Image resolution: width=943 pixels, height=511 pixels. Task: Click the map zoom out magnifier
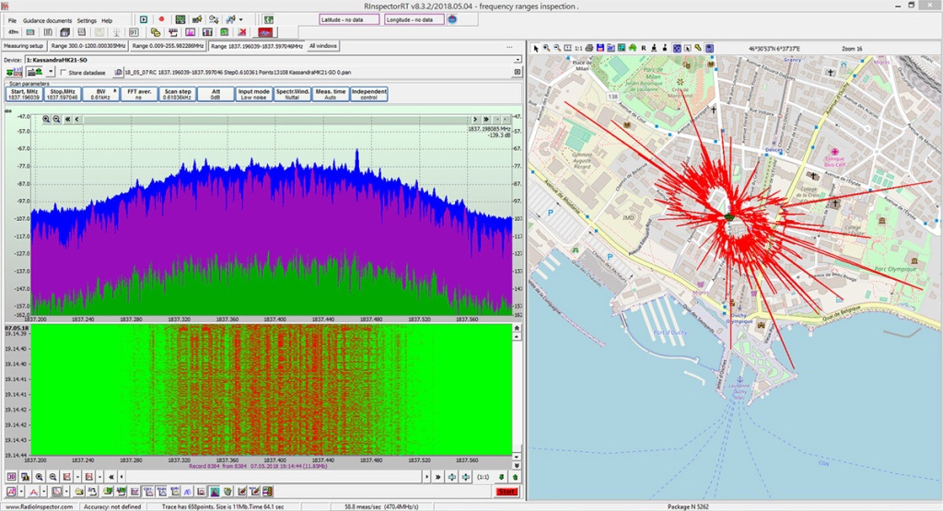click(x=557, y=48)
